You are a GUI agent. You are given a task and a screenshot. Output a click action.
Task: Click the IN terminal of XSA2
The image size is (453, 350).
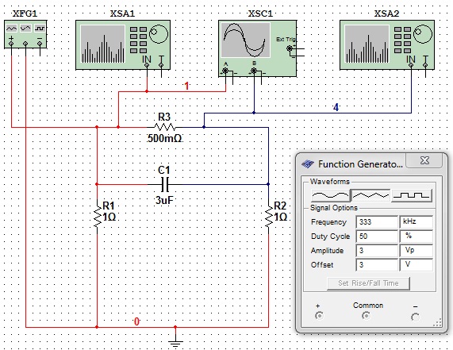[411, 65]
